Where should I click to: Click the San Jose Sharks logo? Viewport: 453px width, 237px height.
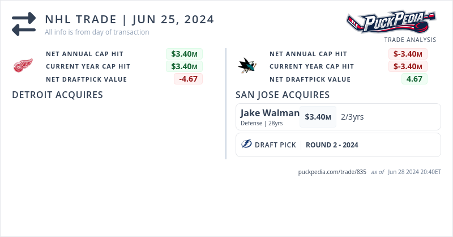point(247,66)
